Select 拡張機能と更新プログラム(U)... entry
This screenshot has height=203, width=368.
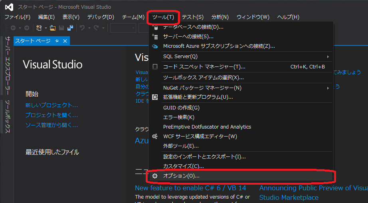pyautogui.click(x=241, y=97)
